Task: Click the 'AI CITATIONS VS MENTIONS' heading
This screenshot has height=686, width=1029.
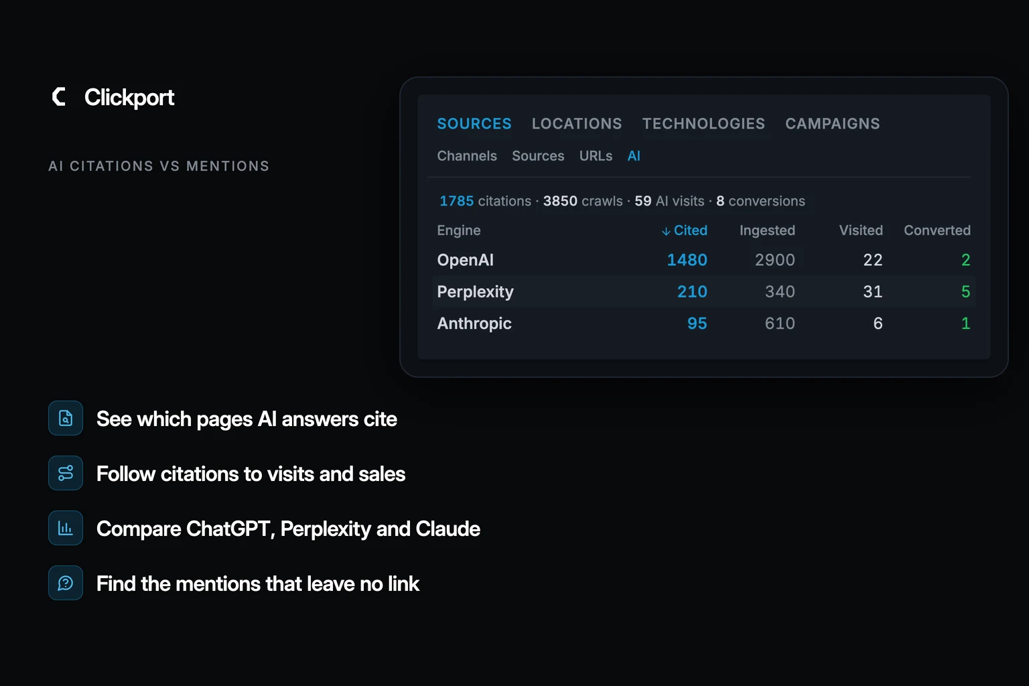Action: 159,166
